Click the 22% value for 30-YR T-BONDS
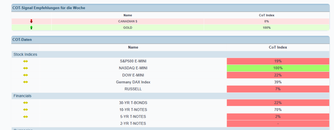The image size is (334, 130). (x=278, y=103)
